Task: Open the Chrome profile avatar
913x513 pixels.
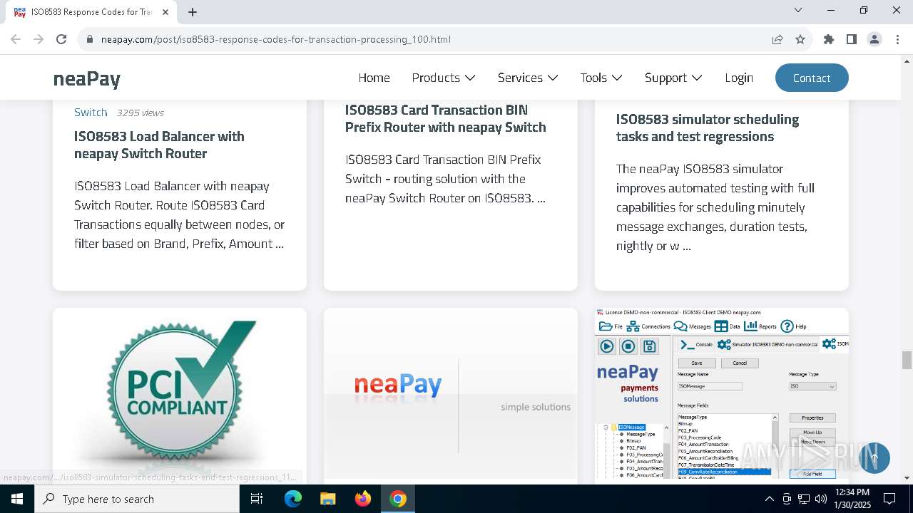Action: point(874,39)
